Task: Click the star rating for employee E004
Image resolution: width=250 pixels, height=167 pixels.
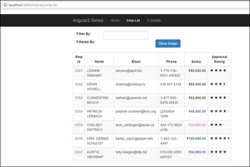Action: 219,111
